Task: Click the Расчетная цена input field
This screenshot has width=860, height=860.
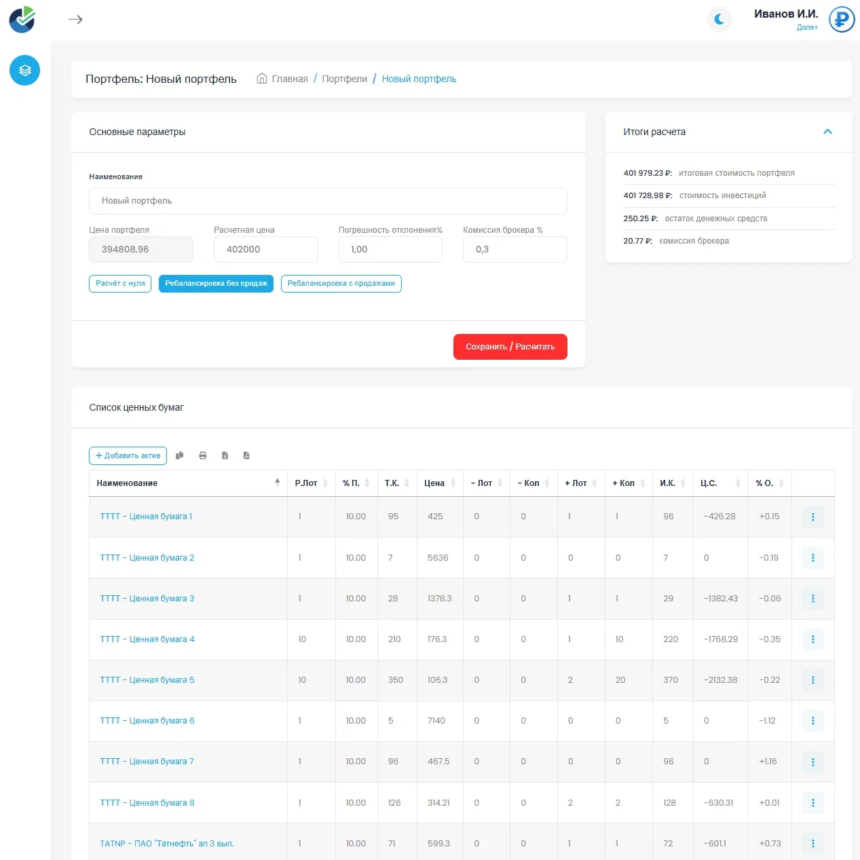Action: (266, 249)
